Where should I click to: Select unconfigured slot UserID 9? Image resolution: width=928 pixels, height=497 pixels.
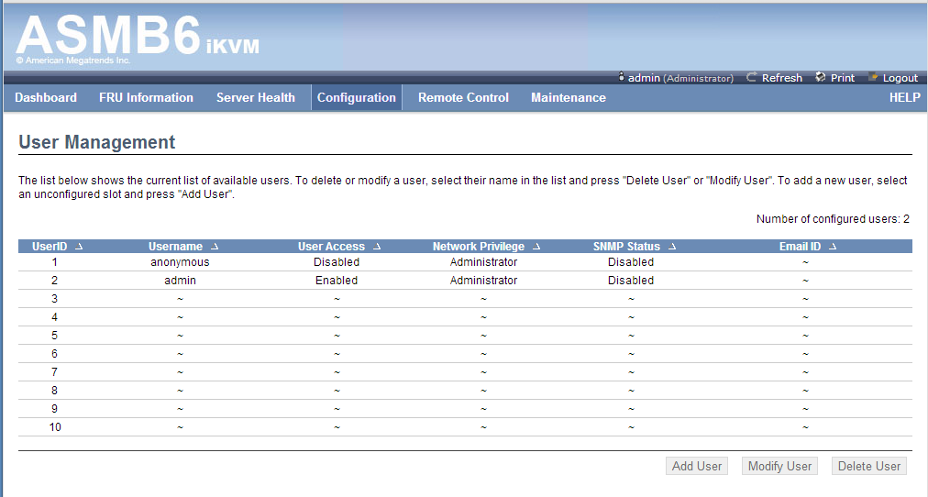click(x=54, y=409)
